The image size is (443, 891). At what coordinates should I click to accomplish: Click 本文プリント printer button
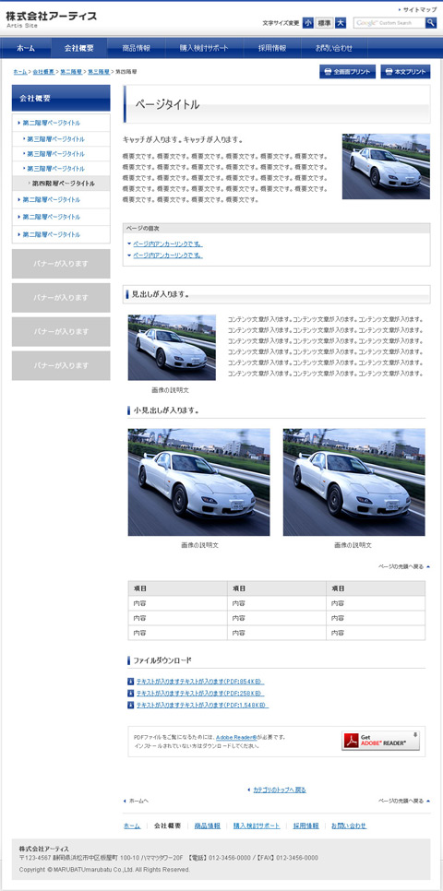pos(405,72)
